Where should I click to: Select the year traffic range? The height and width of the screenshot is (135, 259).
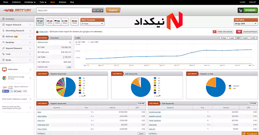pos(238,38)
